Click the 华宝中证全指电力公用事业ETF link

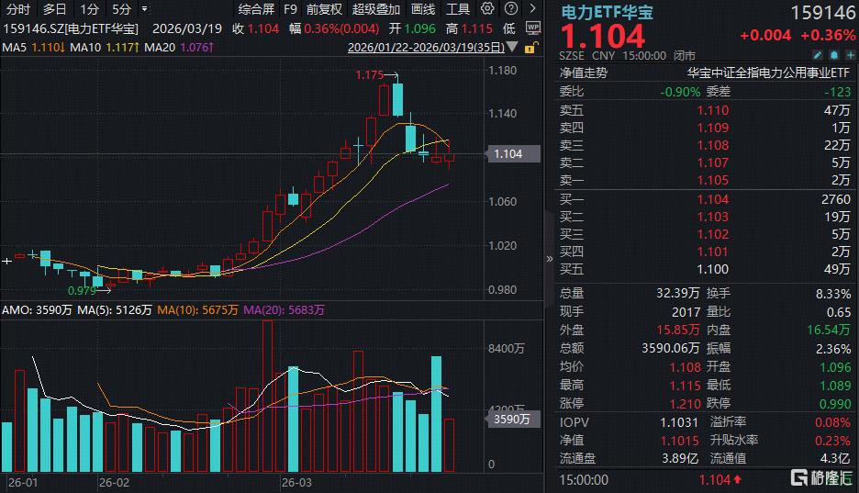click(768, 73)
